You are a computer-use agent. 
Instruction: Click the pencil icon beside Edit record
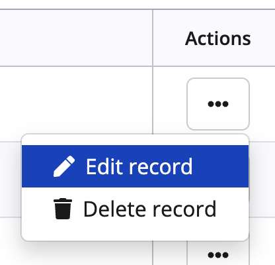pos(64,166)
